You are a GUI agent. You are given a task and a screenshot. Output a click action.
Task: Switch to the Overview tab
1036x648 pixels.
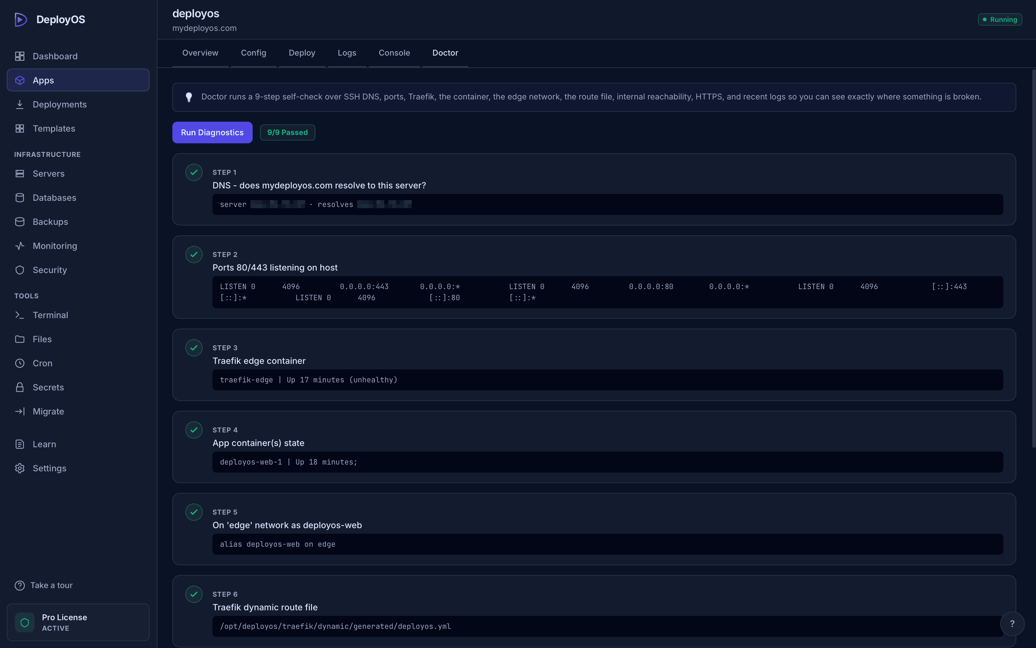(x=200, y=53)
